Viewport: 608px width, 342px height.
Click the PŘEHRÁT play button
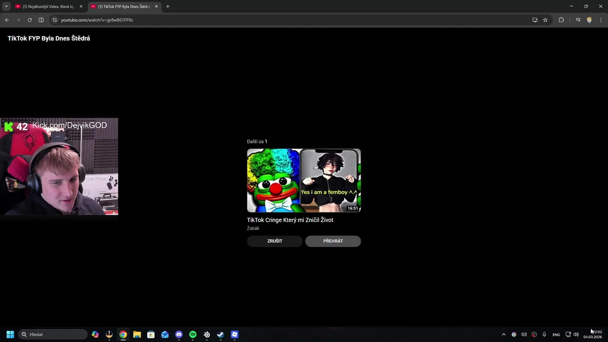(x=333, y=241)
